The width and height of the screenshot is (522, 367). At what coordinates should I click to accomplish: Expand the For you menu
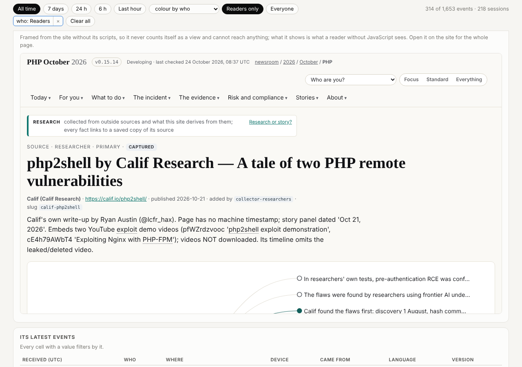point(71,97)
